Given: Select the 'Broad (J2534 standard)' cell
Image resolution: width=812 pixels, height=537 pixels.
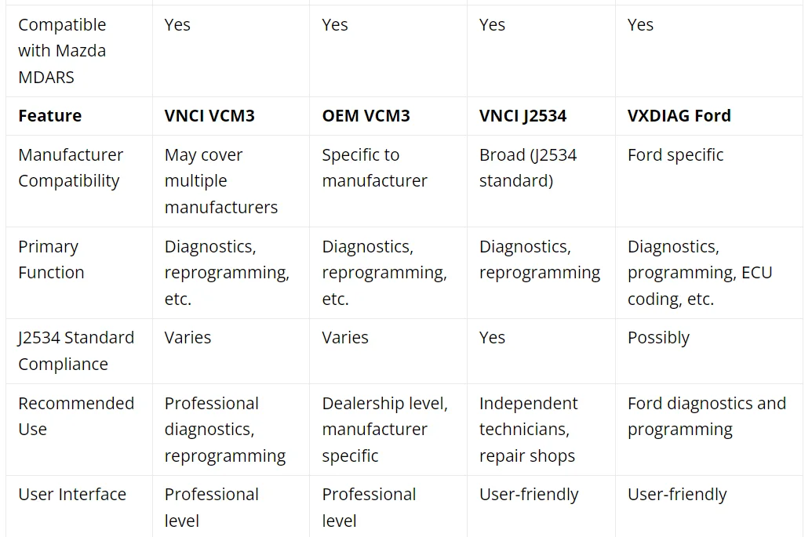Looking at the screenshot, I should [x=528, y=168].
